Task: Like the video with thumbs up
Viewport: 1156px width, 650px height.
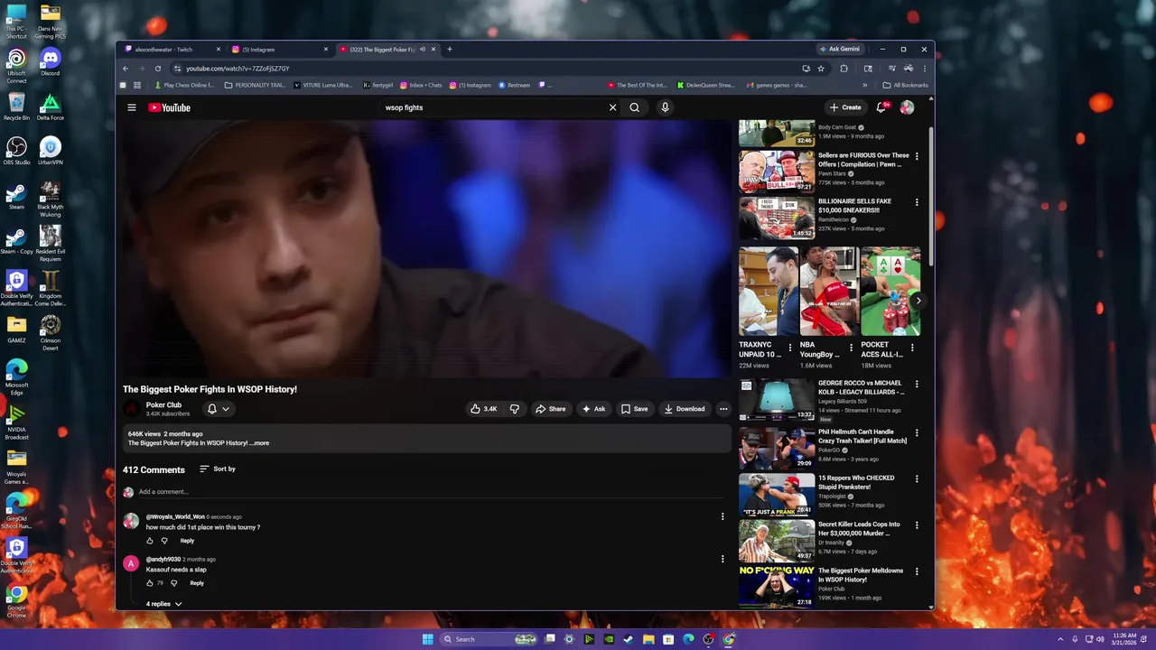Action: pyautogui.click(x=484, y=409)
